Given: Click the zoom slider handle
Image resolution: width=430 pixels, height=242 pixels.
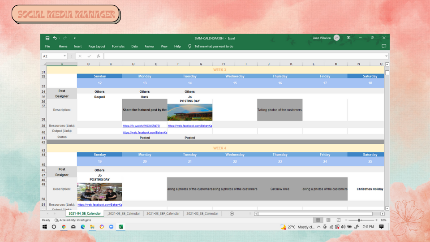Looking at the screenshot, I should click(359, 220).
